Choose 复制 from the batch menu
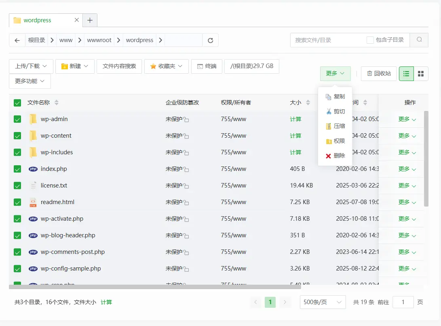 335,97
